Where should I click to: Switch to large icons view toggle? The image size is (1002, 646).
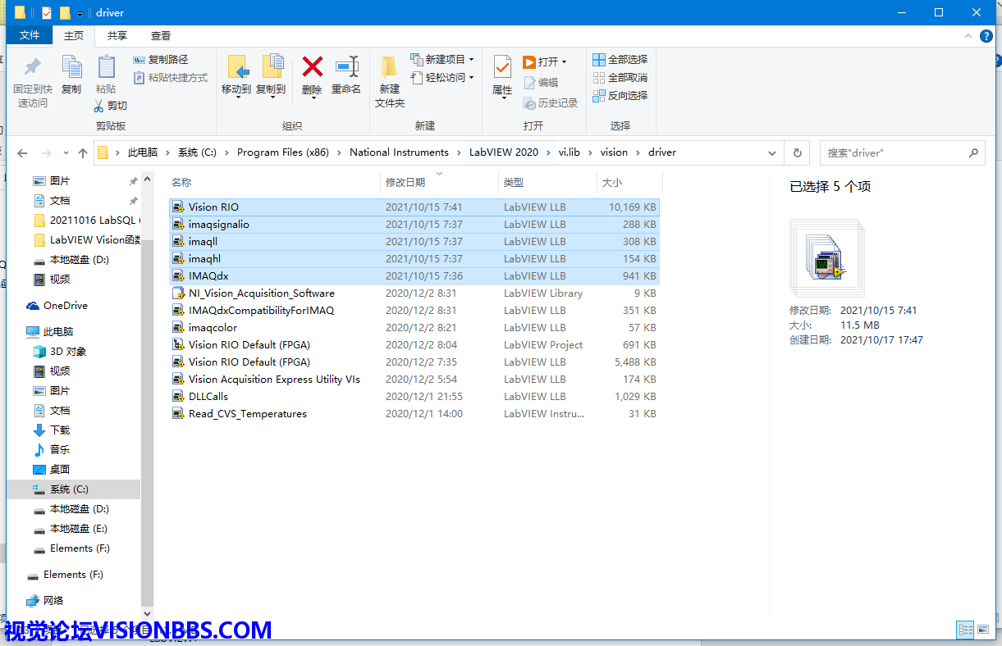(x=984, y=630)
